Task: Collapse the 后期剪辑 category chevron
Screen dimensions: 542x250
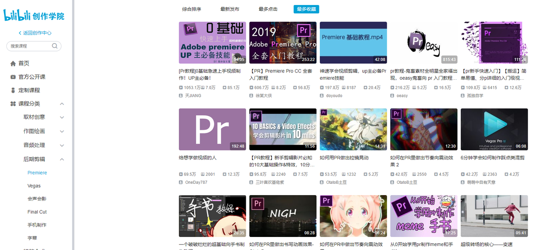Action: 62,159
